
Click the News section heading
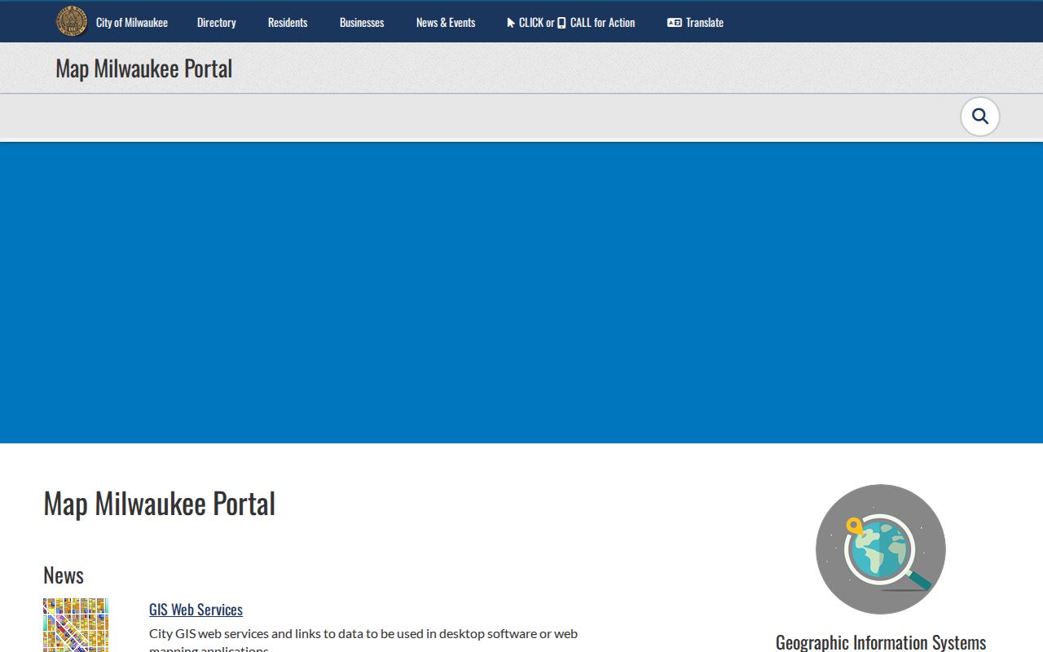coord(64,575)
